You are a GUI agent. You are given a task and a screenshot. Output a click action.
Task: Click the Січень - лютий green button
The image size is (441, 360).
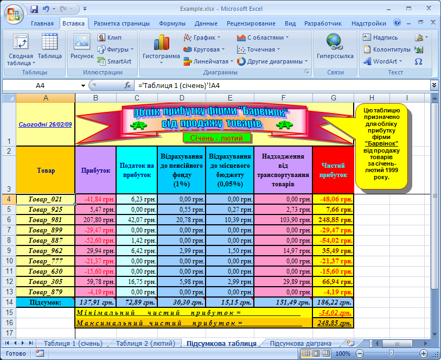click(x=216, y=138)
